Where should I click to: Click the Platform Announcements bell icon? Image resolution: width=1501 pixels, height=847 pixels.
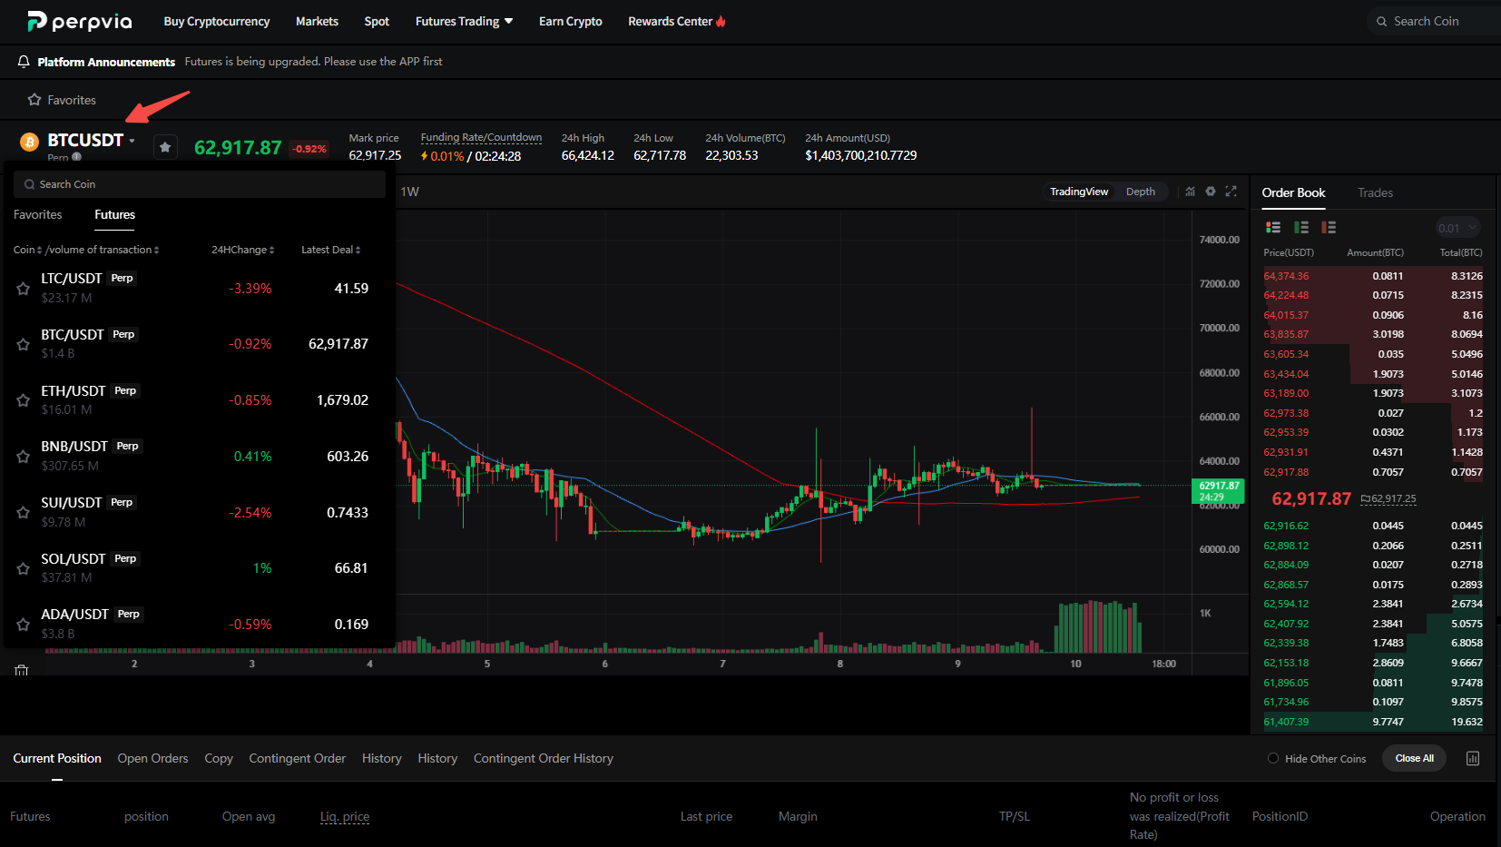pyautogui.click(x=24, y=62)
